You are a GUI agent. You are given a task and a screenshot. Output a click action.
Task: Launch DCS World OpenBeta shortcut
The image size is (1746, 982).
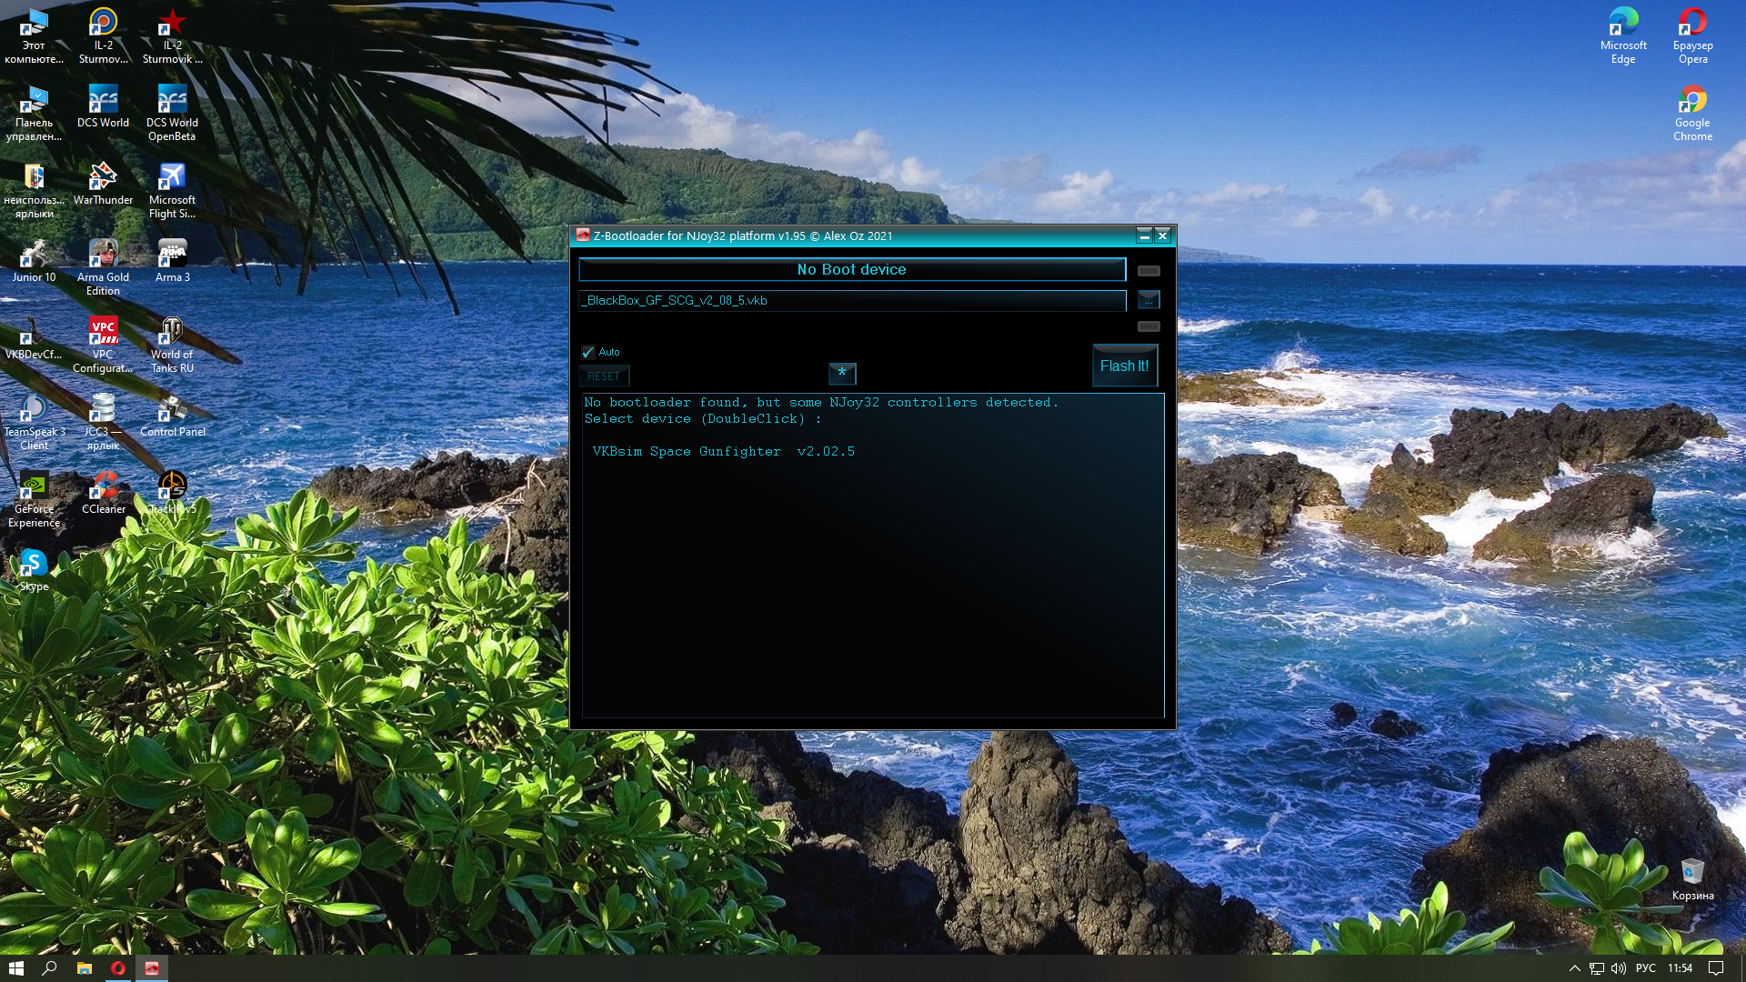pyautogui.click(x=172, y=113)
